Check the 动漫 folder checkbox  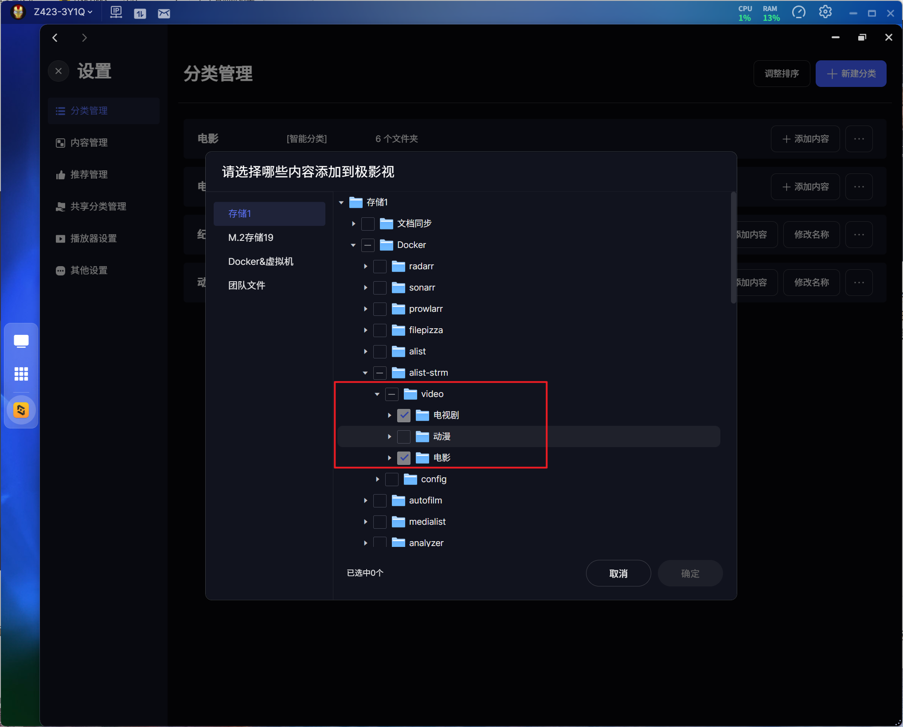(404, 436)
